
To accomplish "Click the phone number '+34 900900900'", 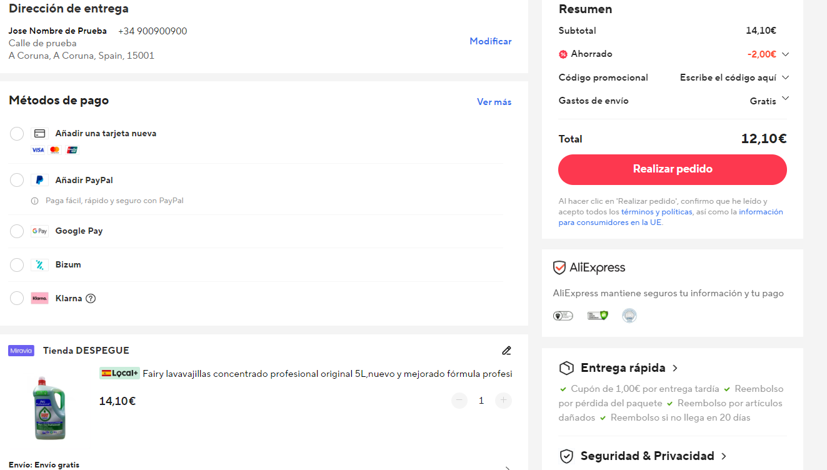I will pyautogui.click(x=153, y=31).
